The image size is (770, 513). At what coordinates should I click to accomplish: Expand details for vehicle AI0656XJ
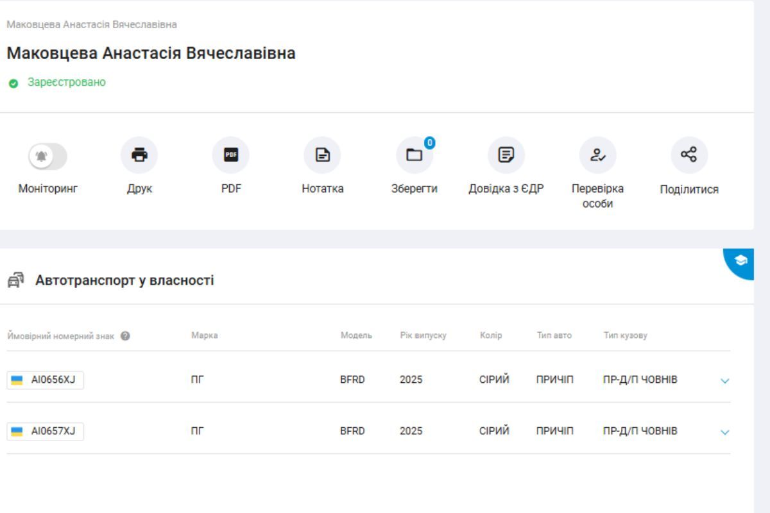tap(724, 380)
